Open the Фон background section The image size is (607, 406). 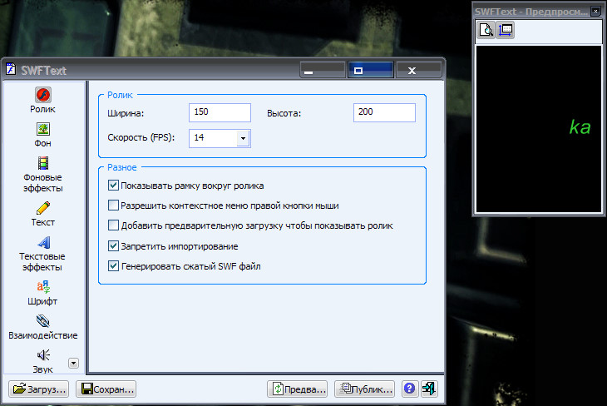(42, 135)
